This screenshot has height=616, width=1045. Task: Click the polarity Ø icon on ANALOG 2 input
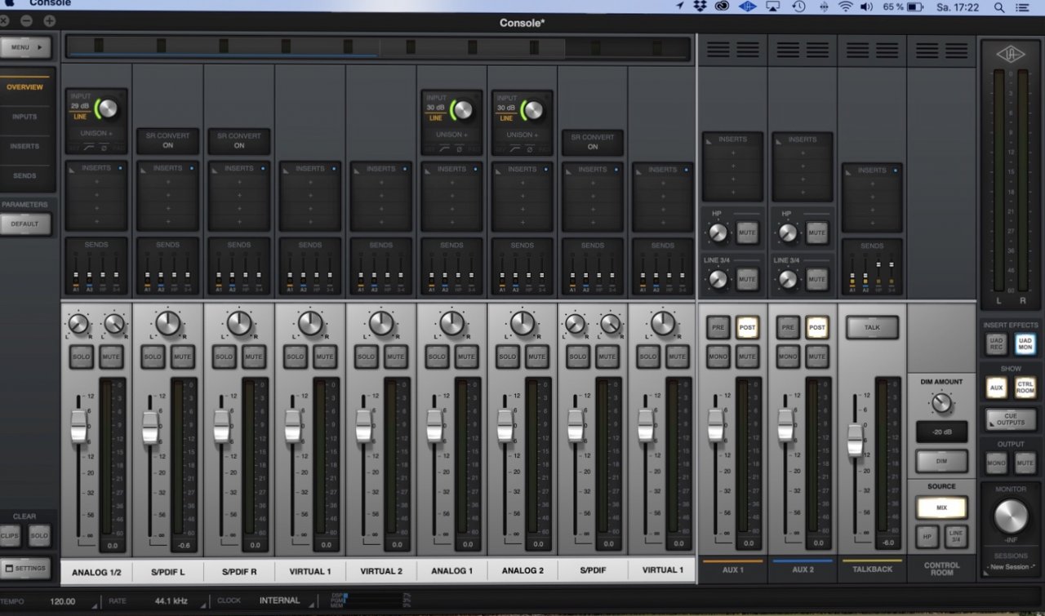[x=530, y=149]
